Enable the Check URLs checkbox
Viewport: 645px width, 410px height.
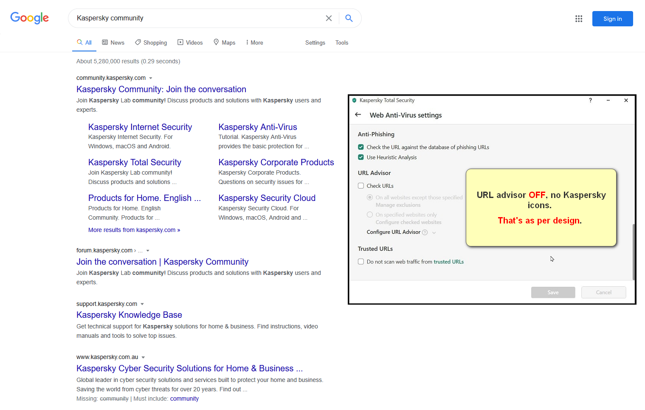(361, 186)
